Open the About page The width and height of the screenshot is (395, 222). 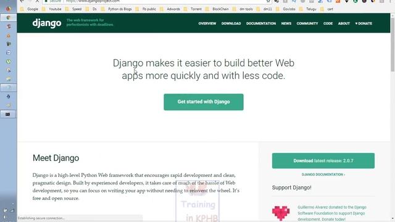pos(344,23)
